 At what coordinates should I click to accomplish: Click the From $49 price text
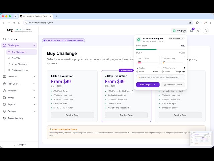tap(61, 82)
